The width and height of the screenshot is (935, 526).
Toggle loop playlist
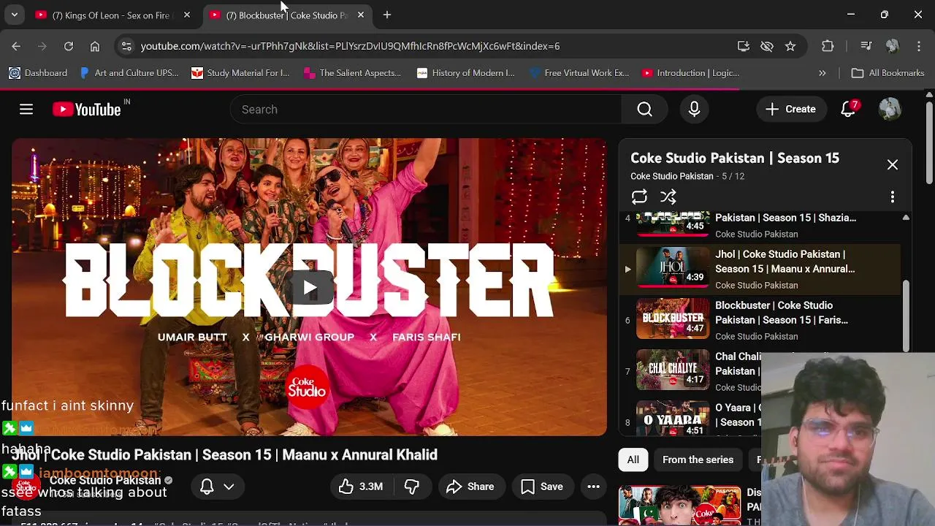[639, 197]
